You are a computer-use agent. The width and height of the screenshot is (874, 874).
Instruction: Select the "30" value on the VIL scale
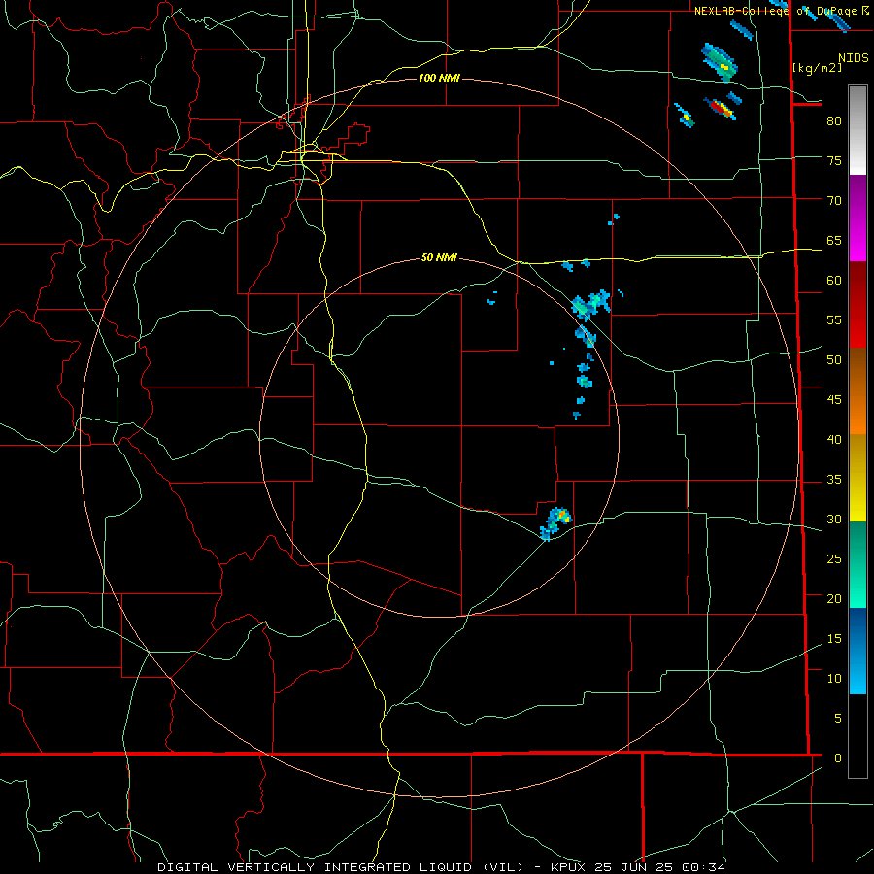(x=834, y=520)
